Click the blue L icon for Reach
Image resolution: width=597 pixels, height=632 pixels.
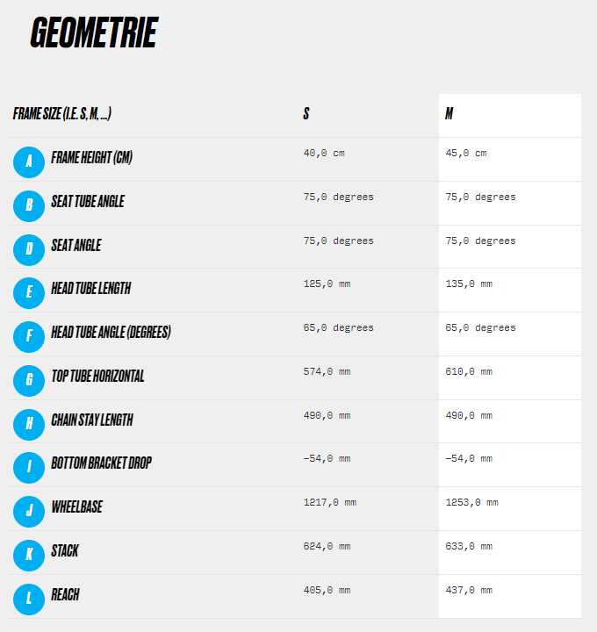[x=29, y=600]
